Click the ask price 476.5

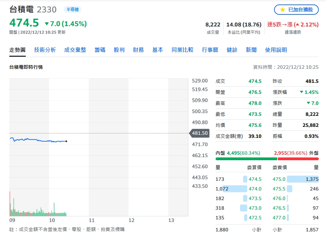coord(279,208)
